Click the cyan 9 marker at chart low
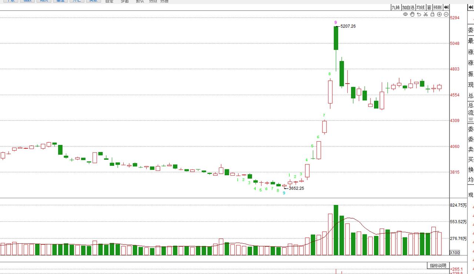 point(284,193)
